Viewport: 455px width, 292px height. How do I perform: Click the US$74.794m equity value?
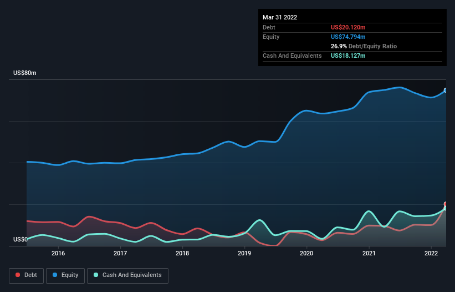point(348,37)
